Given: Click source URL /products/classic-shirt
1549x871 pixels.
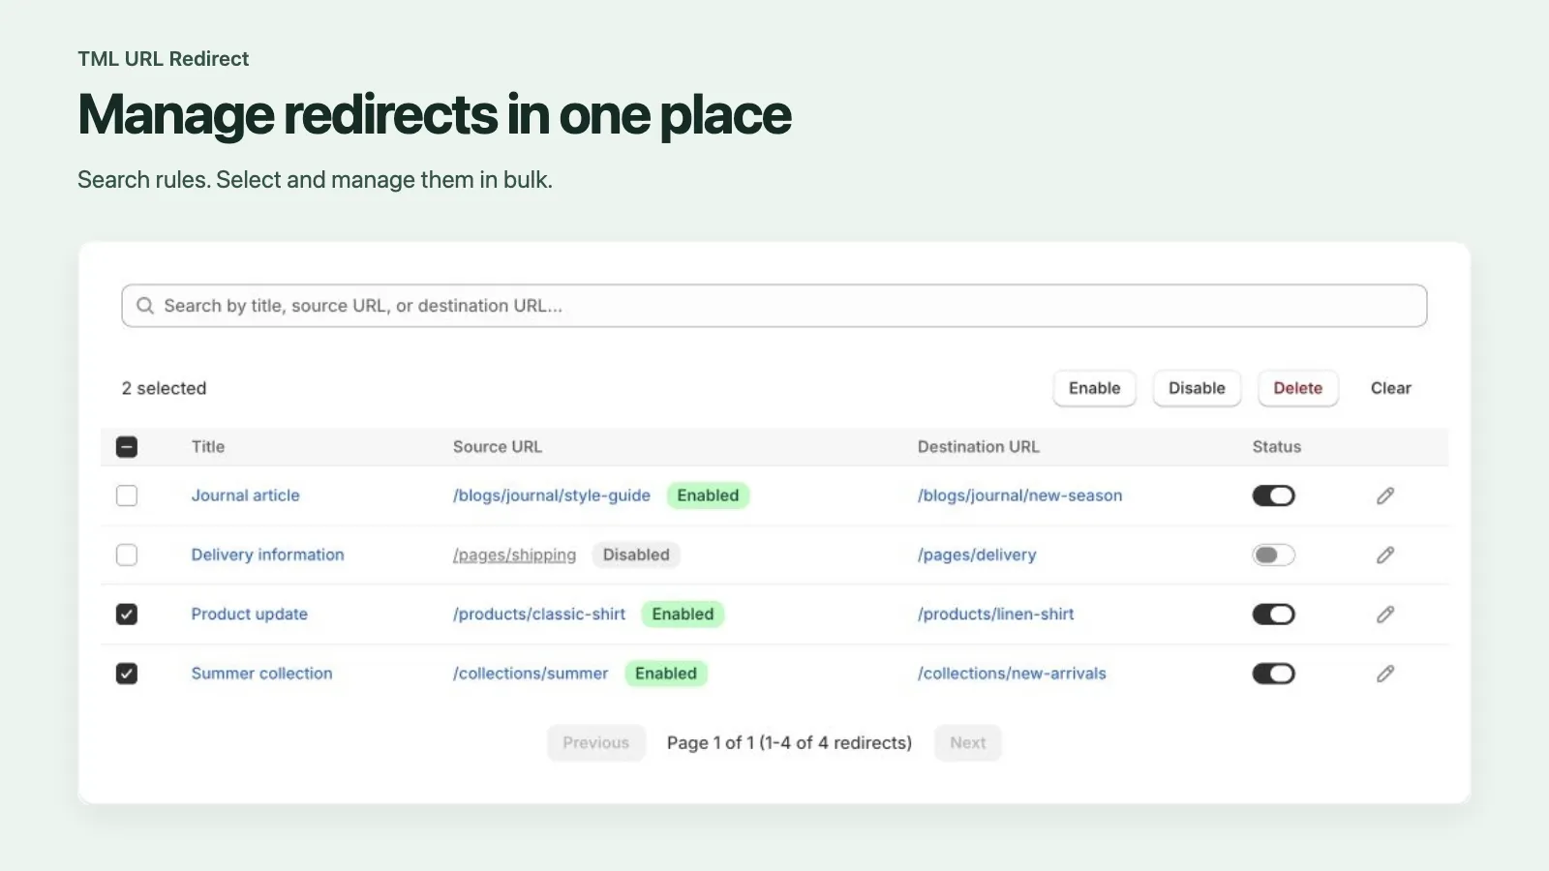Looking at the screenshot, I should click(x=539, y=614).
